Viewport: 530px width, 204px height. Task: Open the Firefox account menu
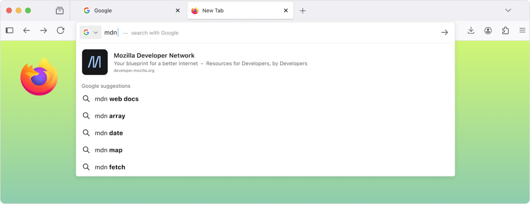[488, 31]
